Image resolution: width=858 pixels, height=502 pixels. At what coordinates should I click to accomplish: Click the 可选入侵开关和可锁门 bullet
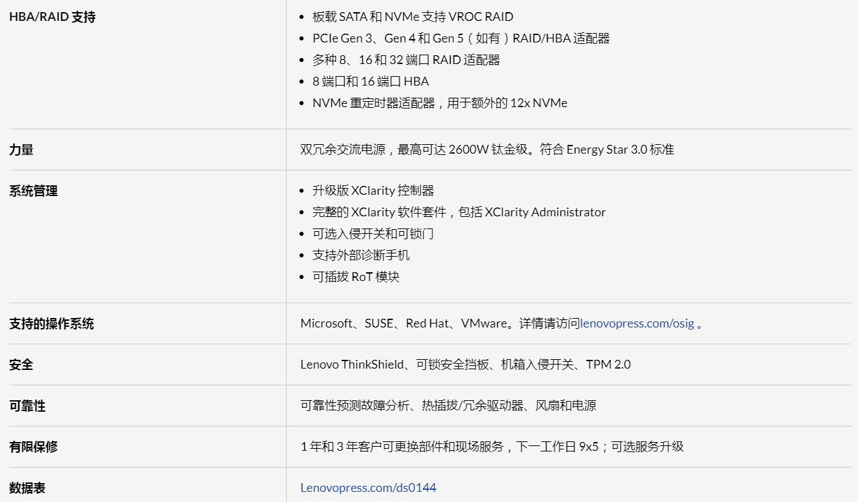coord(373,234)
